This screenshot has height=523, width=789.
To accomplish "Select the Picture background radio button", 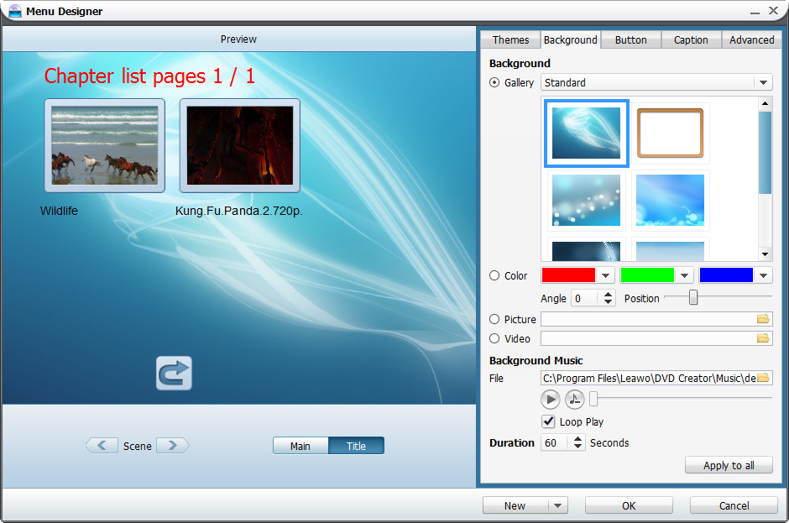I will tap(494, 319).
